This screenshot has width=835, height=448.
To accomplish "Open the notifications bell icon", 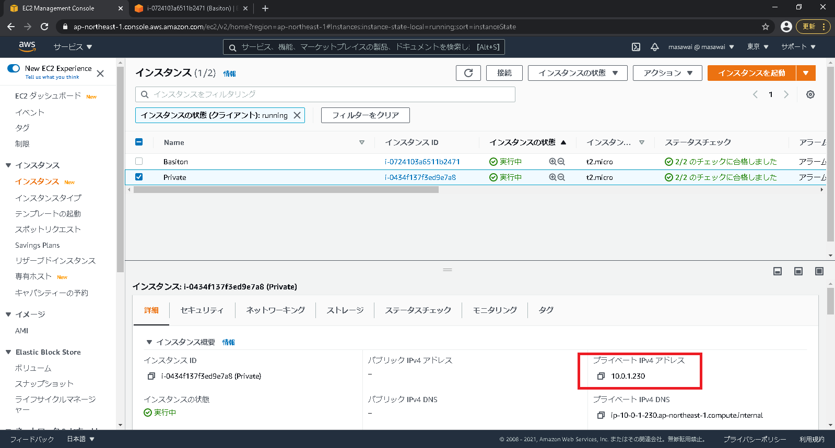I will (654, 47).
